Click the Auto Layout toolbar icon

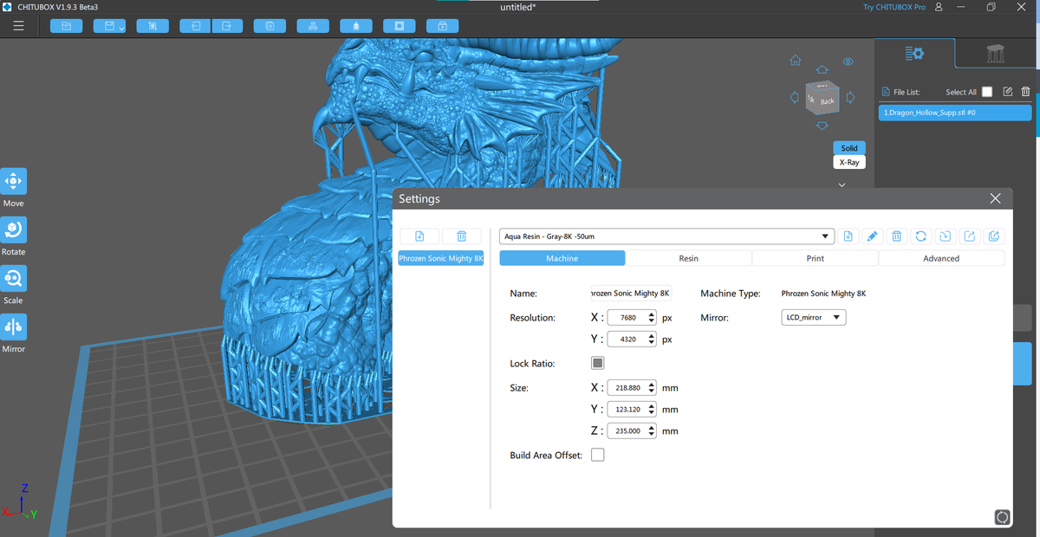[x=313, y=27]
